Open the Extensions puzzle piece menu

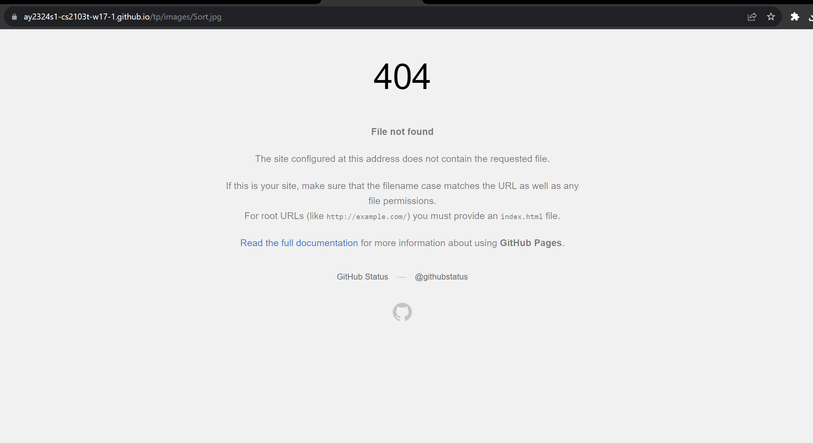(795, 17)
